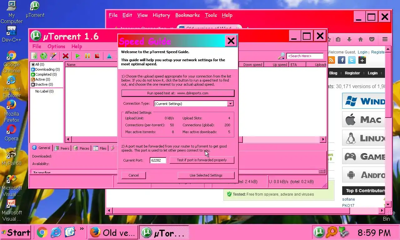Open Firefox Tools menu
Viewport: 400px width, 240px height.
point(211,15)
